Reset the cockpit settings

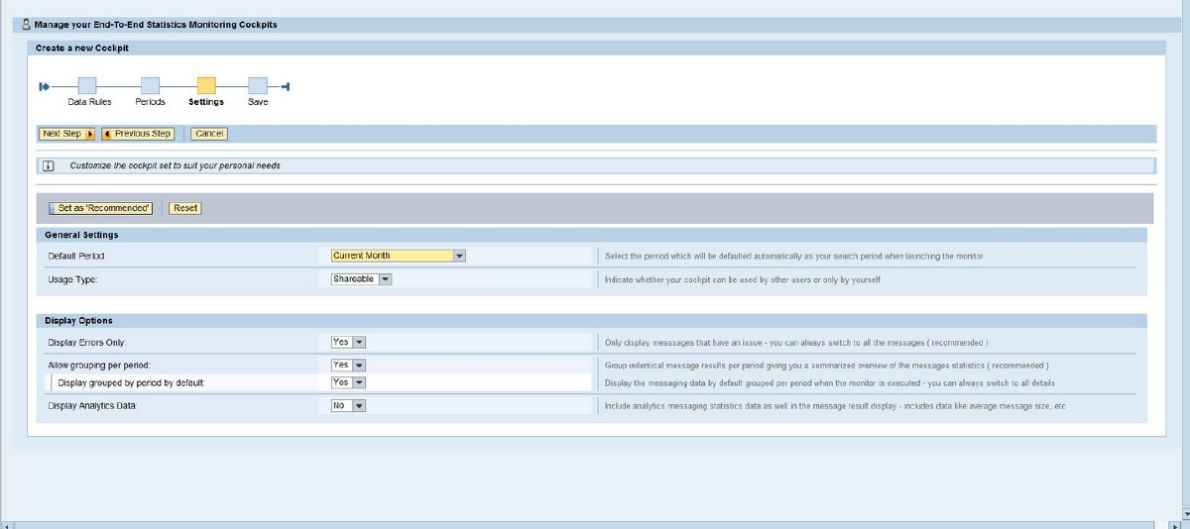[184, 208]
